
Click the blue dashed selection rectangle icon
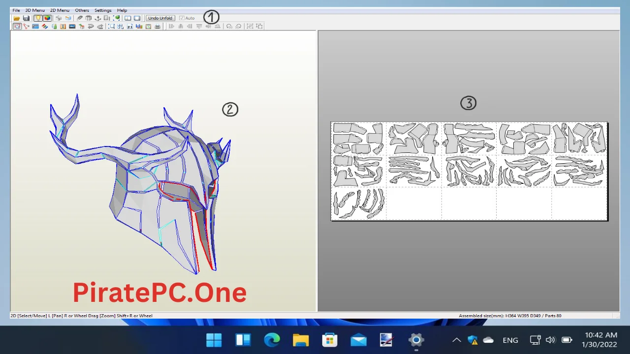tap(111, 27)
